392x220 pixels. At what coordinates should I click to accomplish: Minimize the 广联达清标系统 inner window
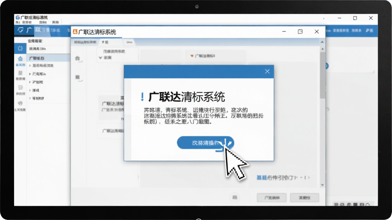coord(284,32)
